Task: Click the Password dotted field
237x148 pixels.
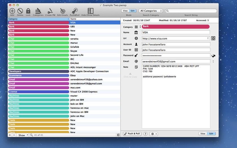Action: click(x=176, y=56)
